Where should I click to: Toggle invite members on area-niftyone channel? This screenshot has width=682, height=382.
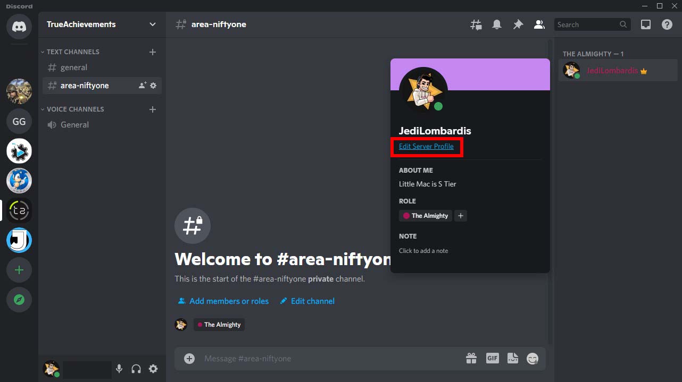point(142,85)
